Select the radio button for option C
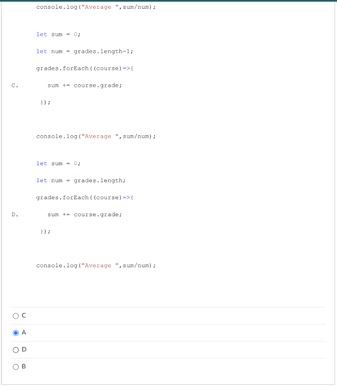This screenshot has height=387, width=337. click(16, 316)
